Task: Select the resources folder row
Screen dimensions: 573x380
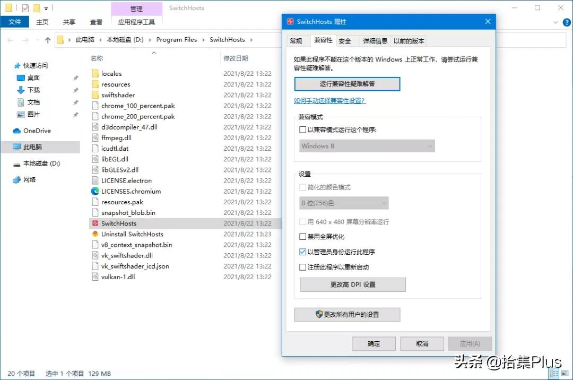Action: [x=185, y=84]
